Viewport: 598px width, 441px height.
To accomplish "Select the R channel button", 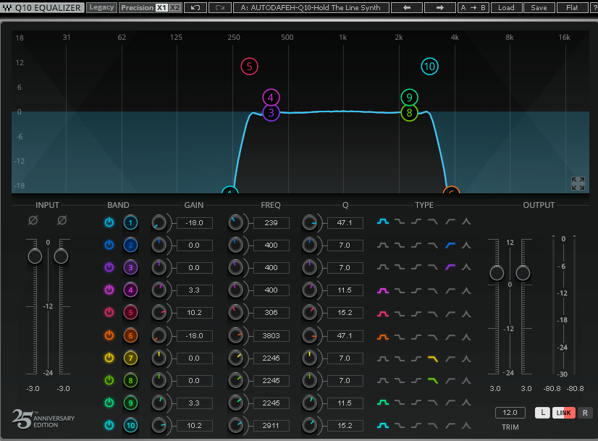I will [x=585, y=413].
